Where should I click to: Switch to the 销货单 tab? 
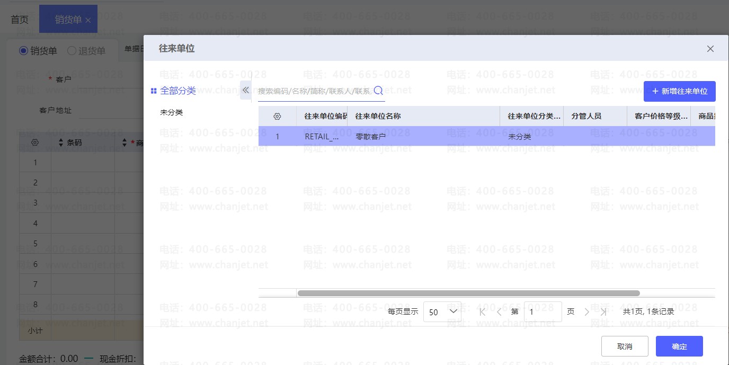point(68,20)
